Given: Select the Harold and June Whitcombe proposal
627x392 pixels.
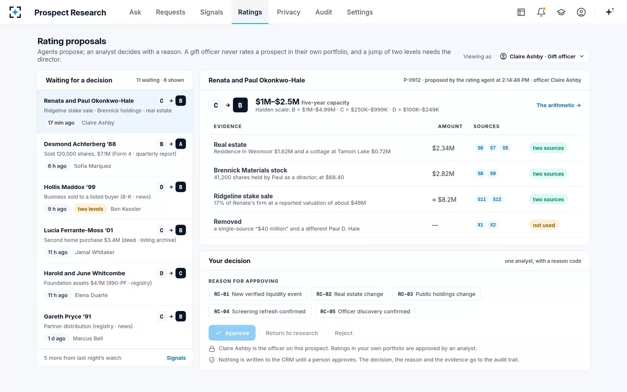Looking at the screenshot, I should [x=115, y=284].
